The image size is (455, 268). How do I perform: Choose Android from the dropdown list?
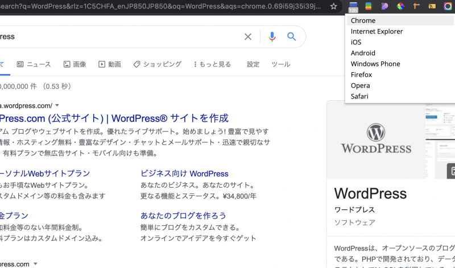click(400, 53)
